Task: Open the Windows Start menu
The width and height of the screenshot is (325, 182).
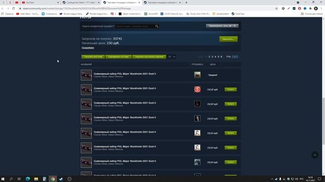Action: point(3,179)
